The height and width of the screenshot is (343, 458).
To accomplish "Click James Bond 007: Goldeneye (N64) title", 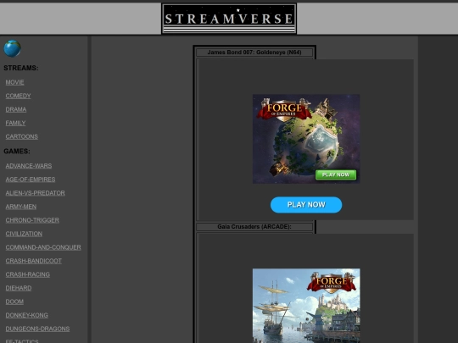I will (254, 53).
